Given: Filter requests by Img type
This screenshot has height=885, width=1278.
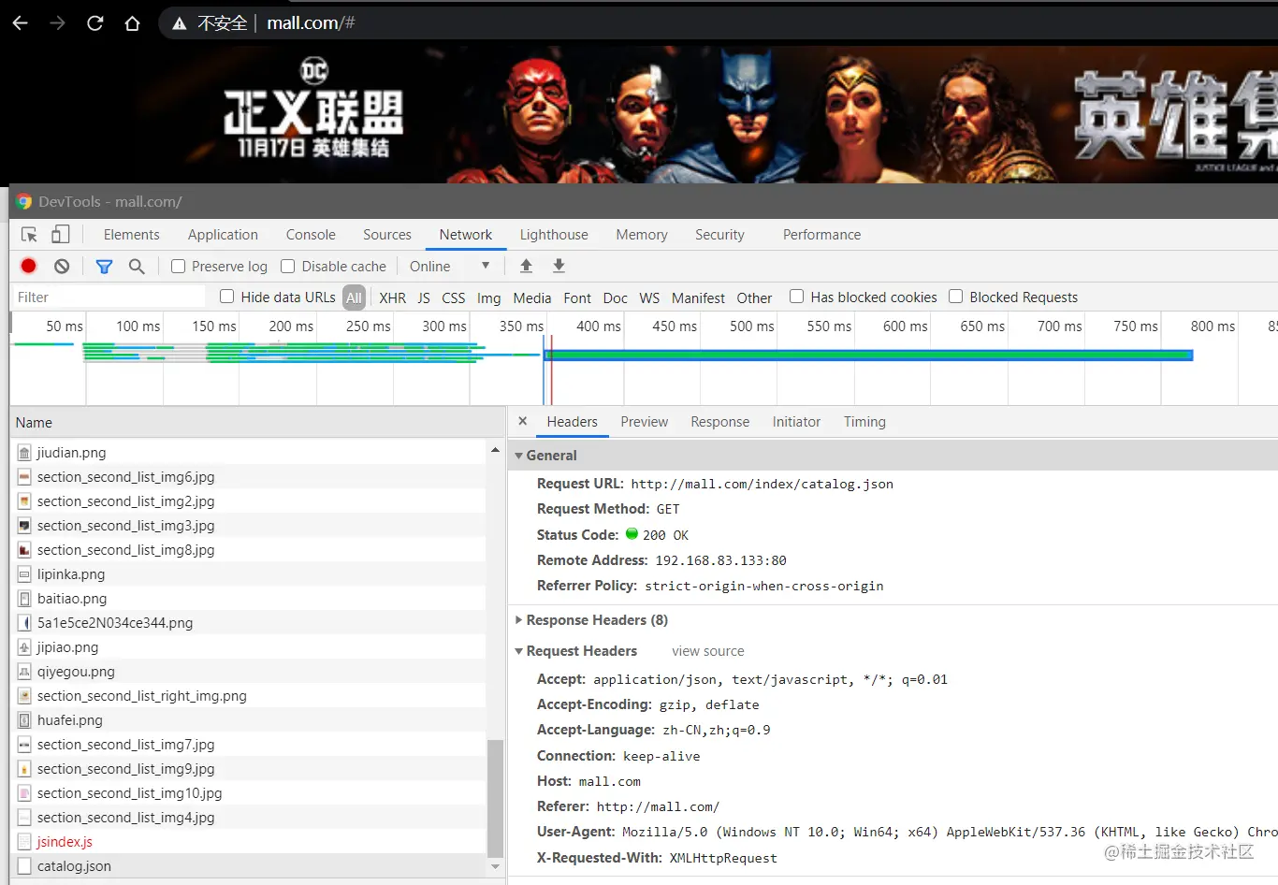Looking at the screenshot, I should 488,297.
